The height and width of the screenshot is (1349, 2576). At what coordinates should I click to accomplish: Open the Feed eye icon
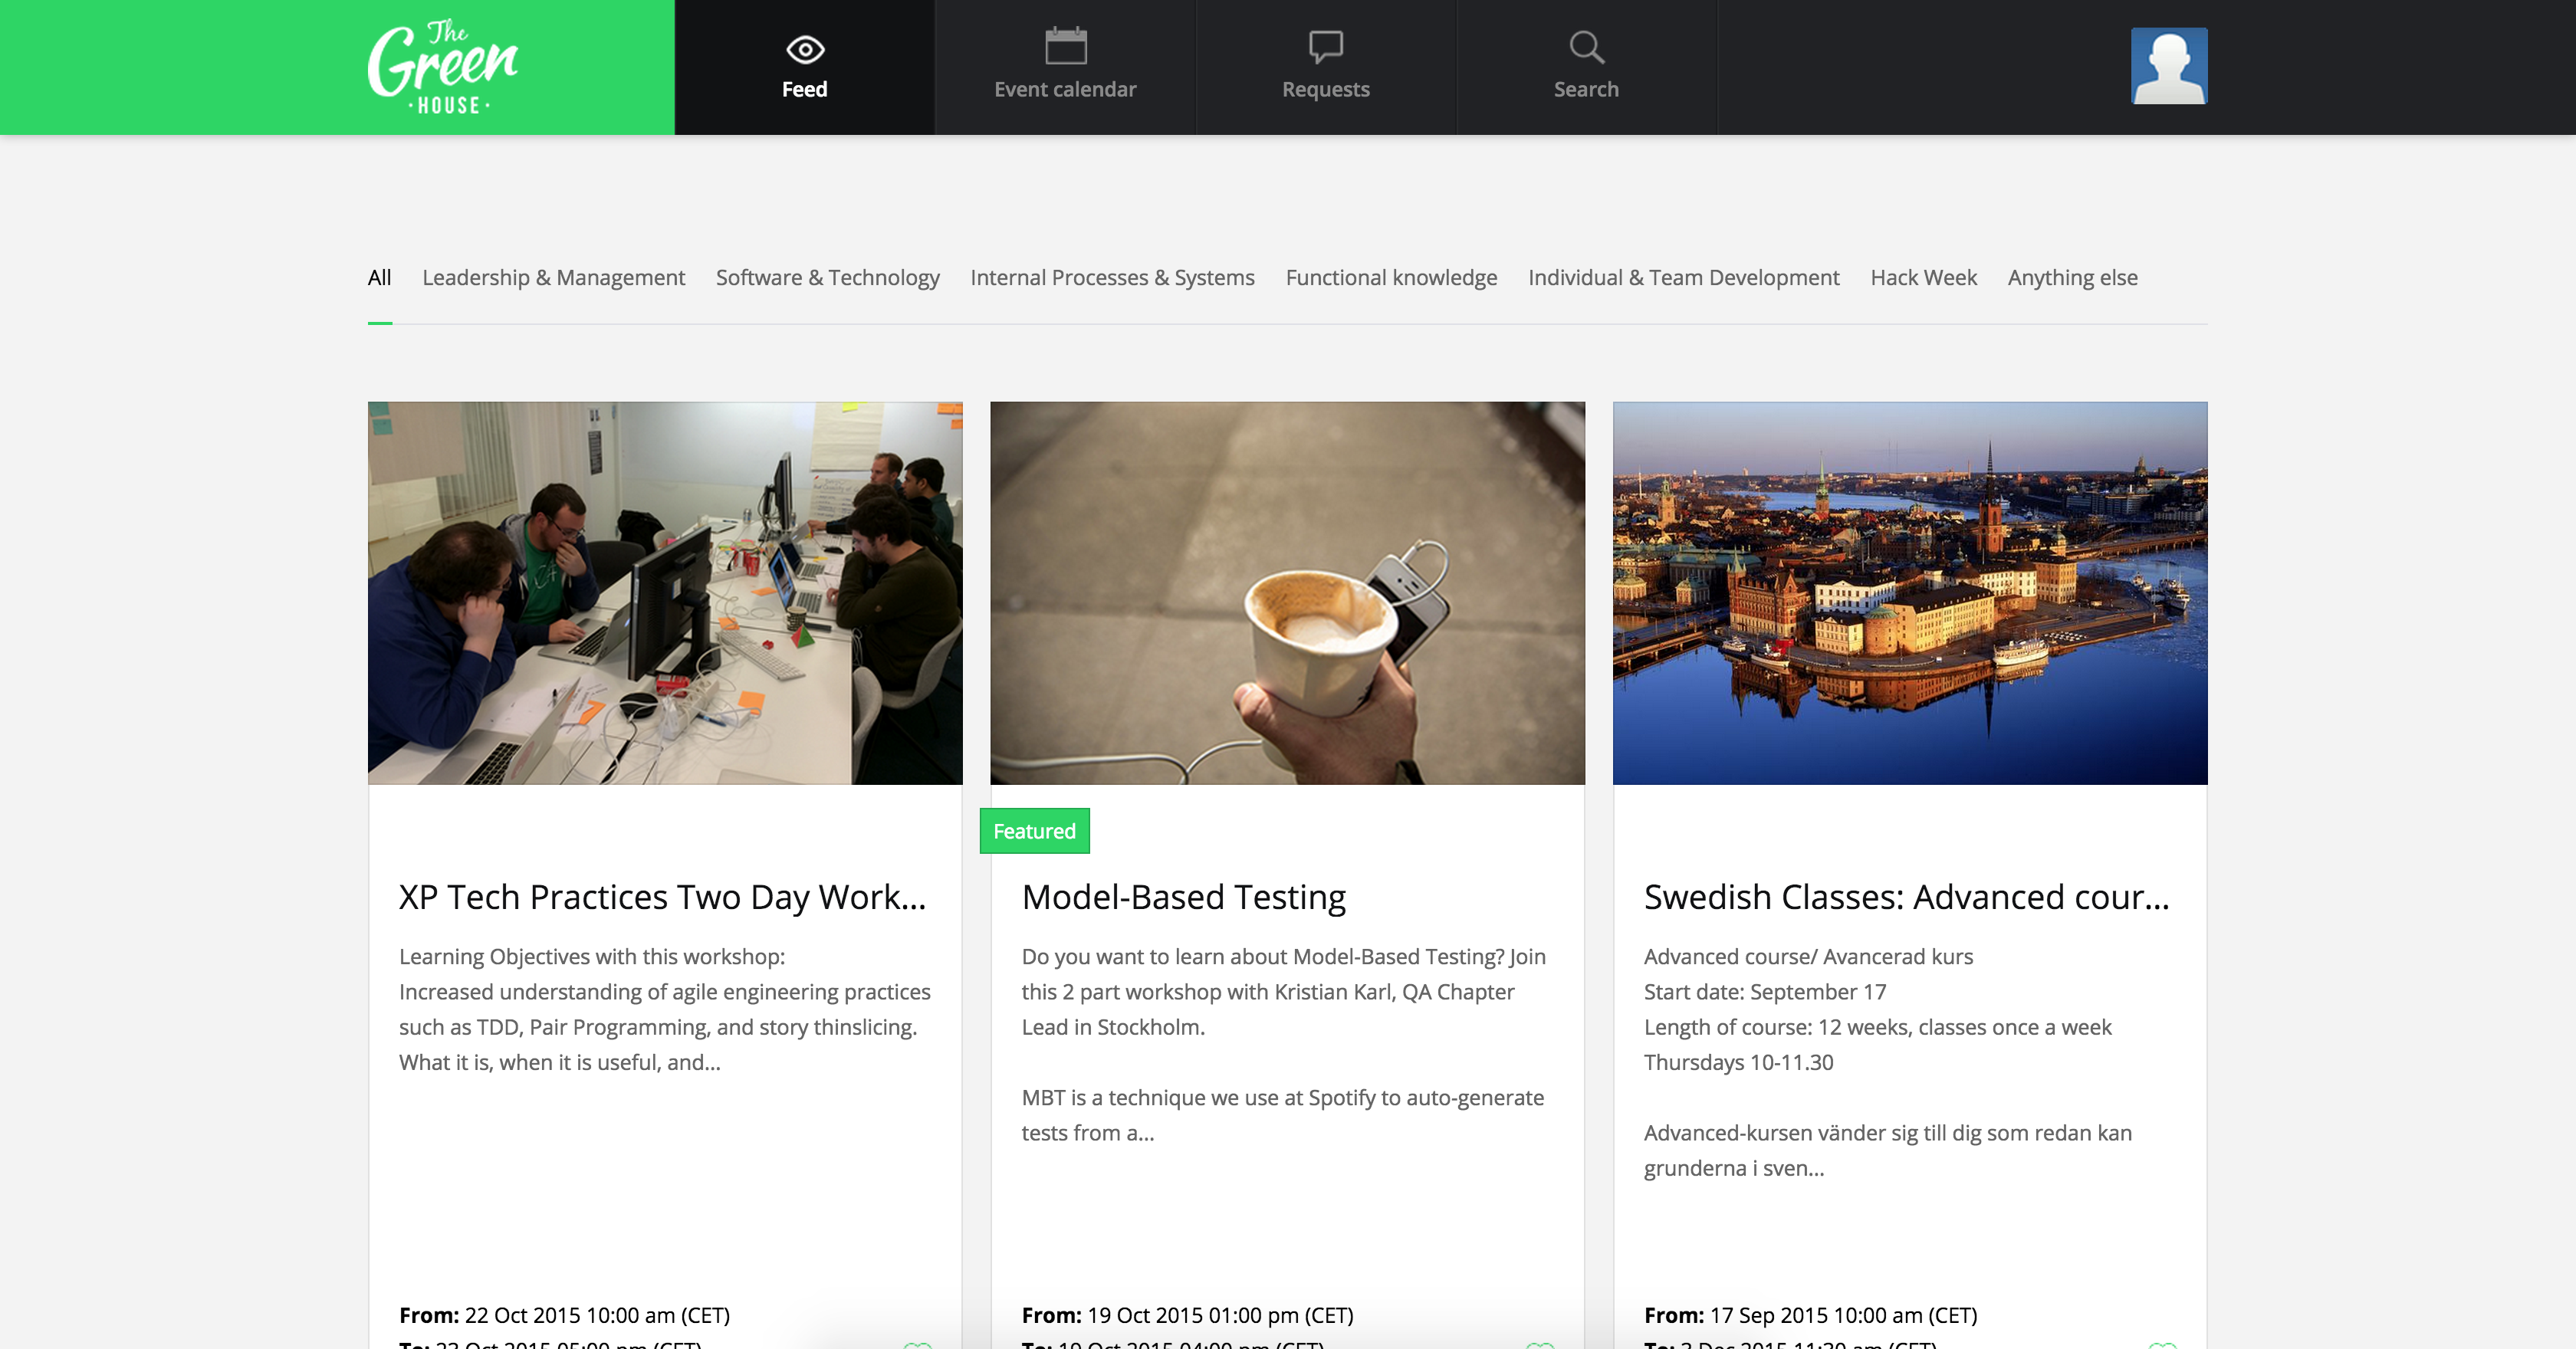tap(804, 49)
